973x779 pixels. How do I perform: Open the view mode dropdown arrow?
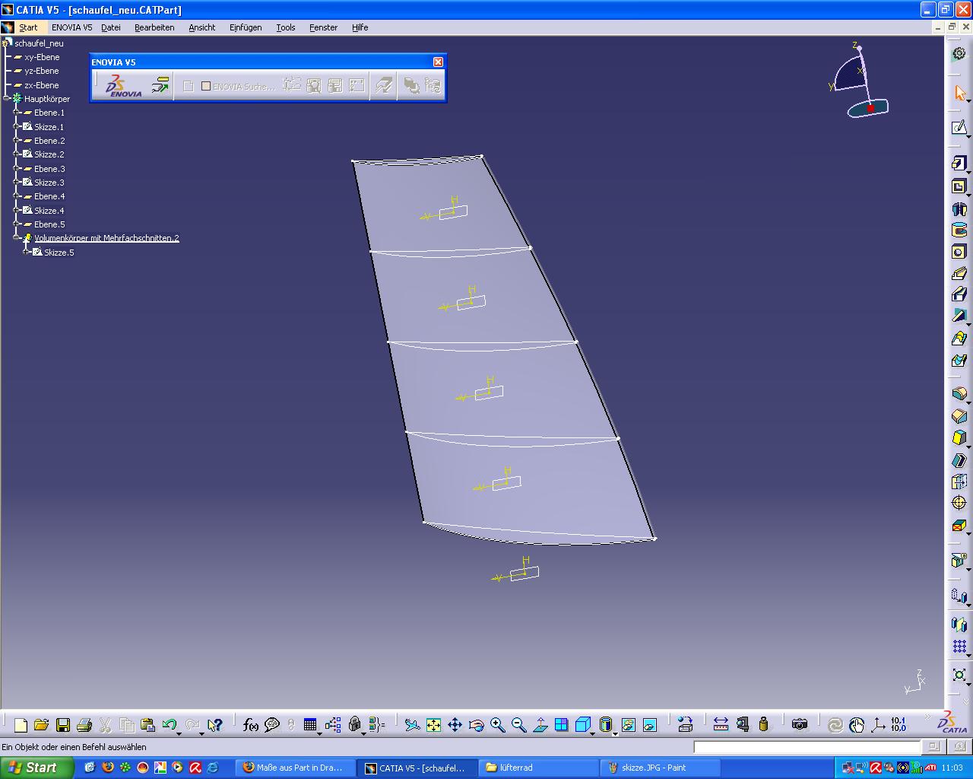point(615,733)
